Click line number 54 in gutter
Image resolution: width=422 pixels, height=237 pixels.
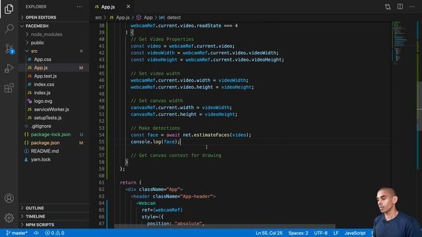tap(102, 135)
